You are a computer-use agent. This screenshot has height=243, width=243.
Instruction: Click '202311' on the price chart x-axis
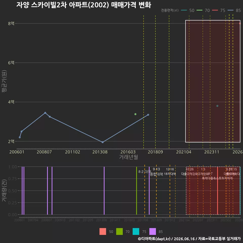pos(212,152)
